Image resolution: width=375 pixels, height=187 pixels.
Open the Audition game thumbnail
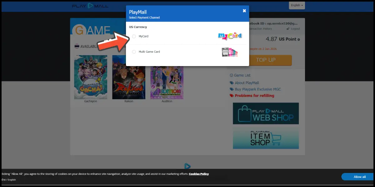167,83
